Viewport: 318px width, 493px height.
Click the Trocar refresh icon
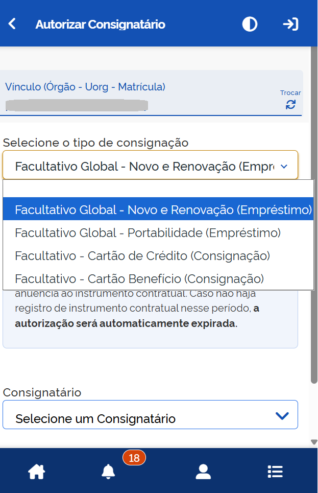290,104
